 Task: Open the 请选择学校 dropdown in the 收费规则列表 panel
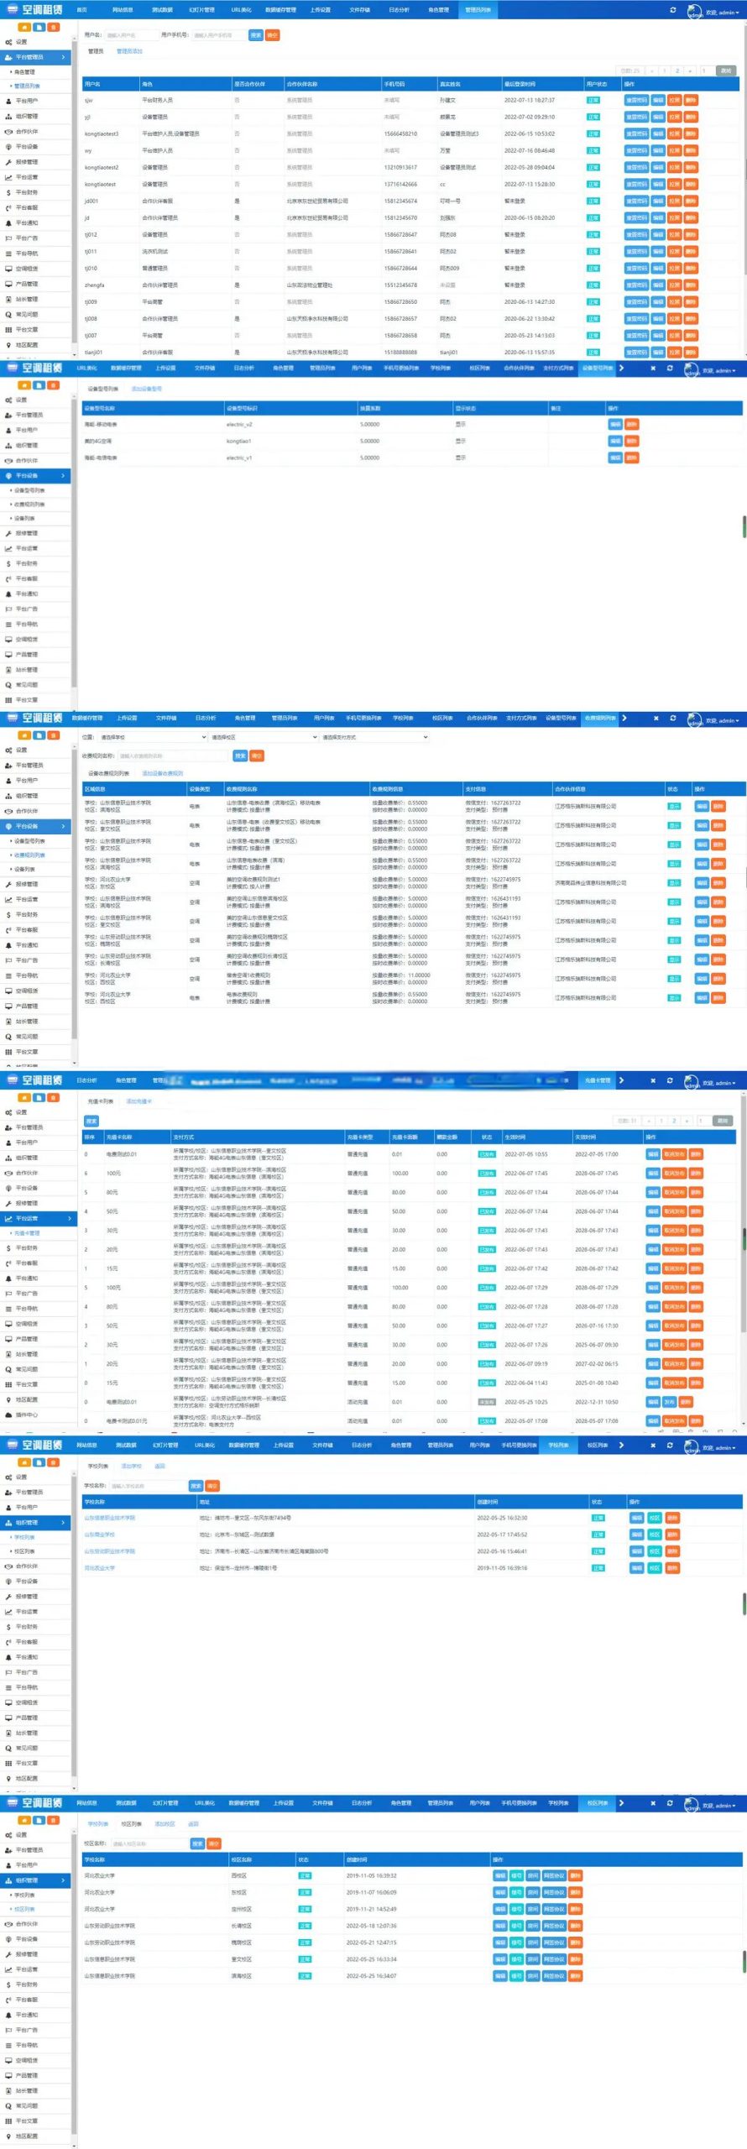tap(152, 737)
